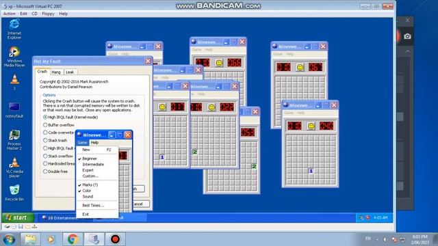Select the Windows Media Player desktop icon

(14, 57)
